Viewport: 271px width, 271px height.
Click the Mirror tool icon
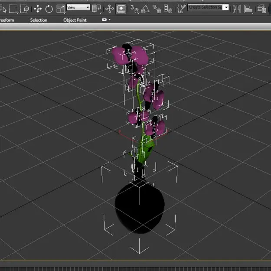[x=237, y=9]
